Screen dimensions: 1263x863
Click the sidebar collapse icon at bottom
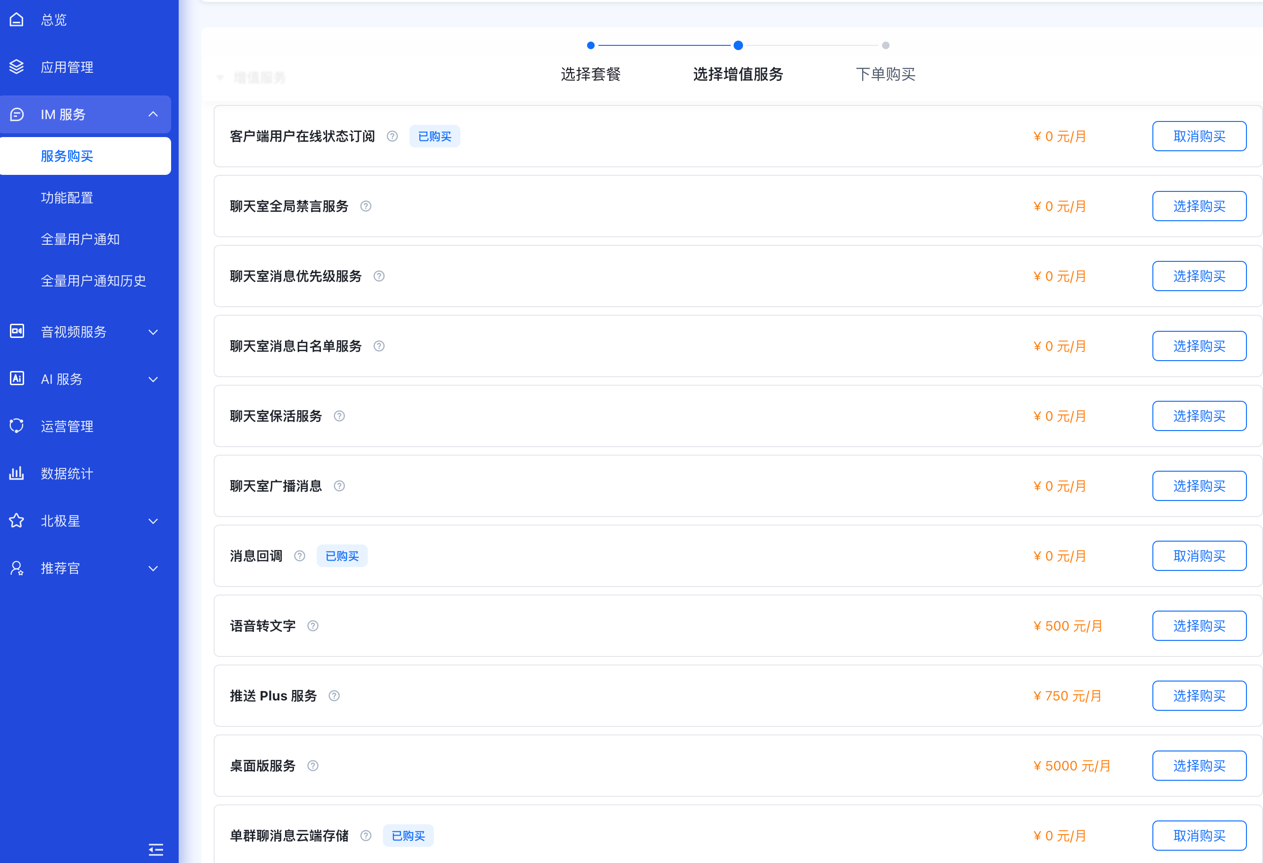tap(156, 849)
